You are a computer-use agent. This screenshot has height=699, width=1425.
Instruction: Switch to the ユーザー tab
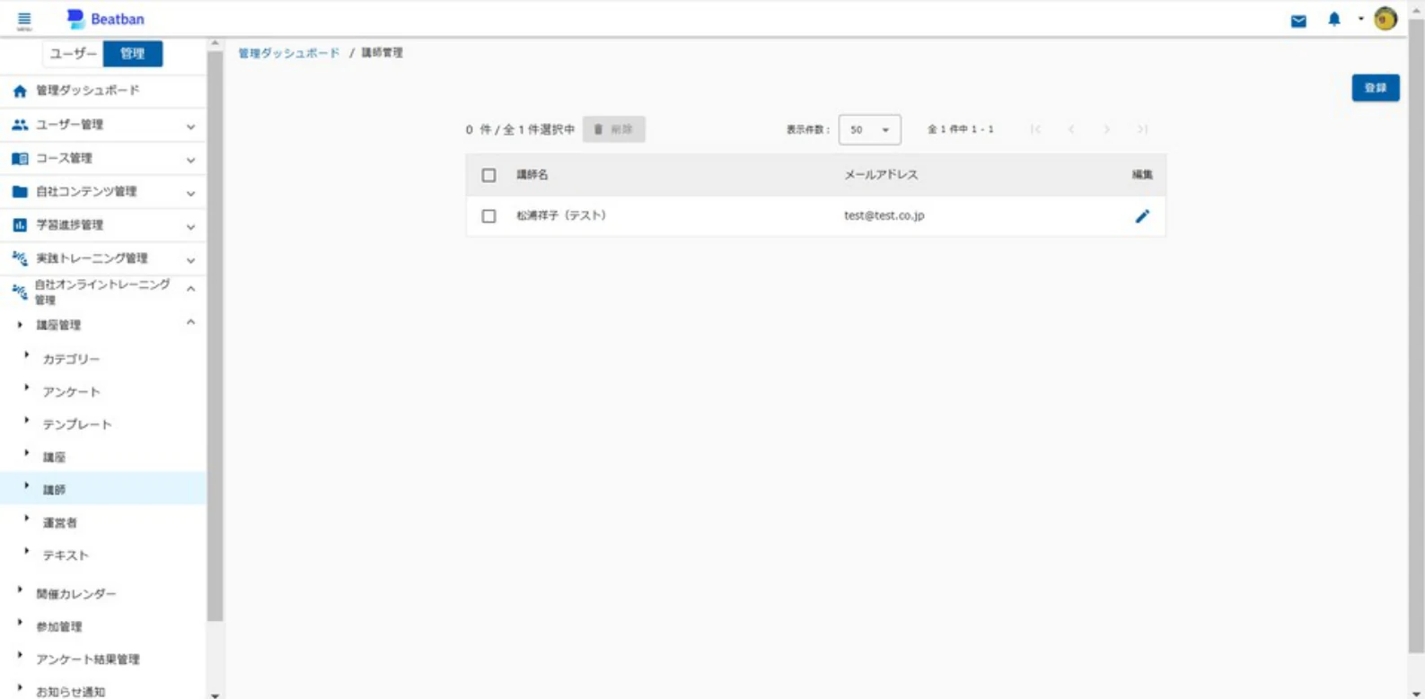coord(73,54)
